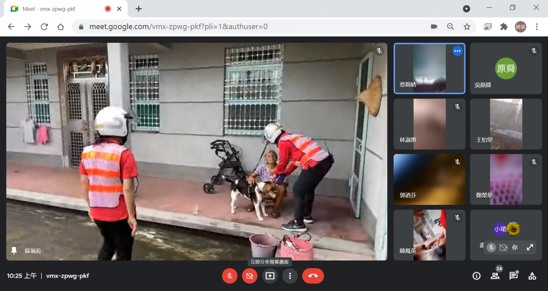548x291 pixels.
Task: Open the chat messages panel
Action: (514, 275)
